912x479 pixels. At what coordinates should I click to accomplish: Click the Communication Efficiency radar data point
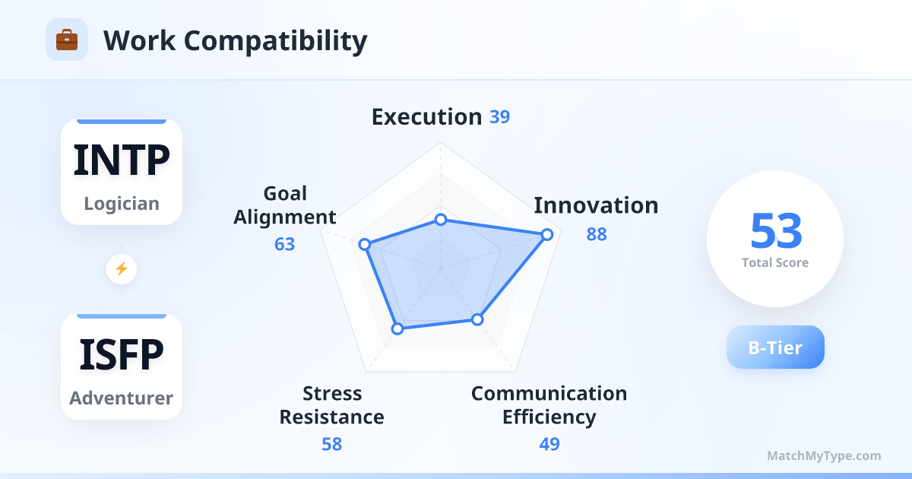pos(477,319)
